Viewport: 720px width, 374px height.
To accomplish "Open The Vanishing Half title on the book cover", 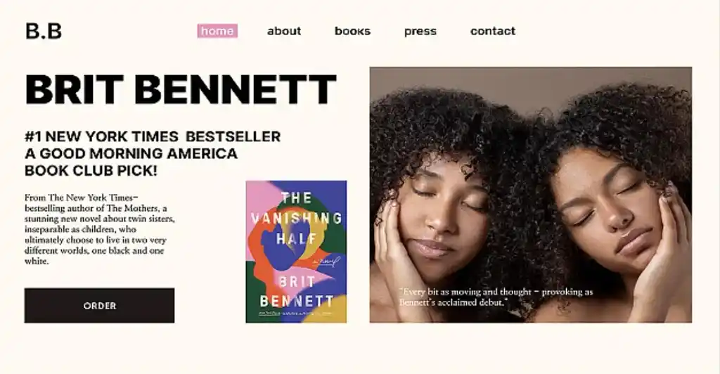I will pos(297,217).
